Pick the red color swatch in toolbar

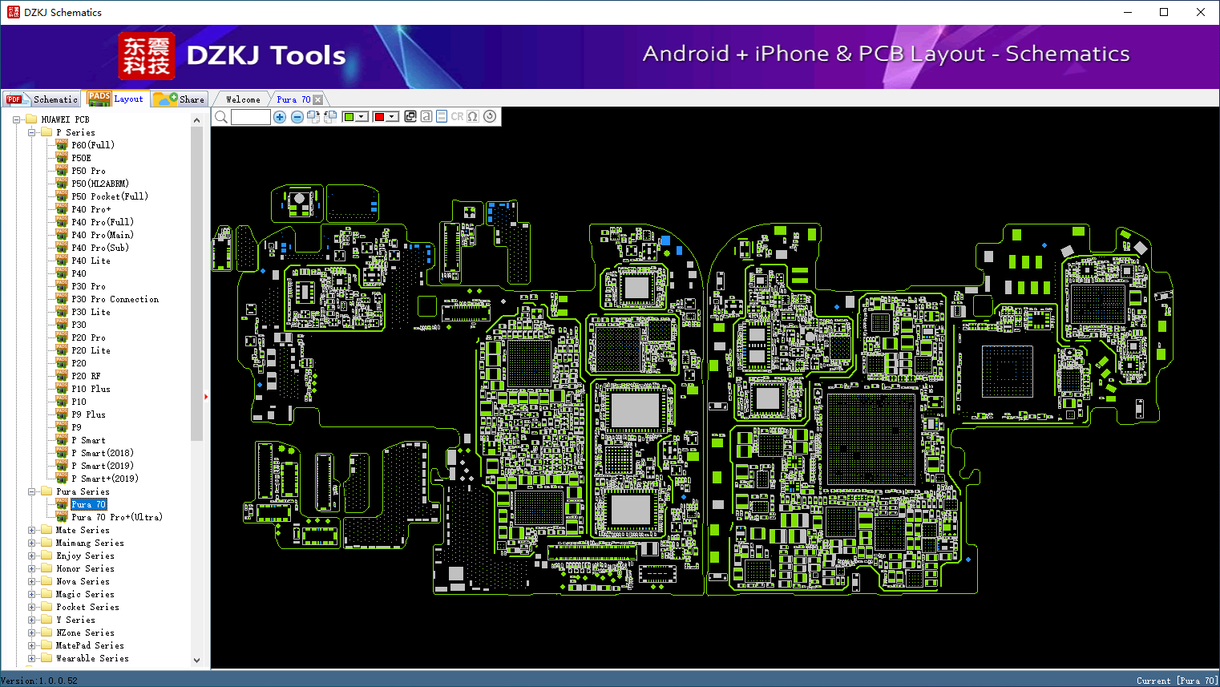click(x=379, y=117)
